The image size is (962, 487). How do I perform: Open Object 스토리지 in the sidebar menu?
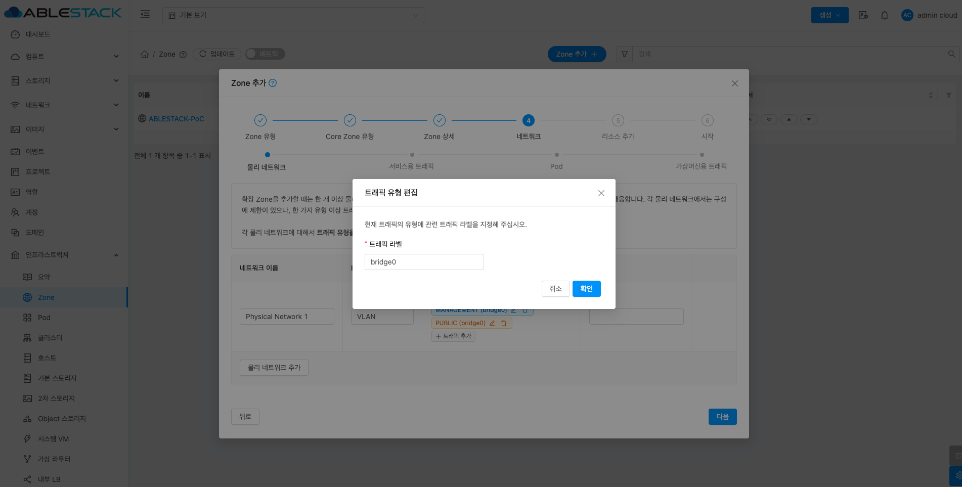64,419
